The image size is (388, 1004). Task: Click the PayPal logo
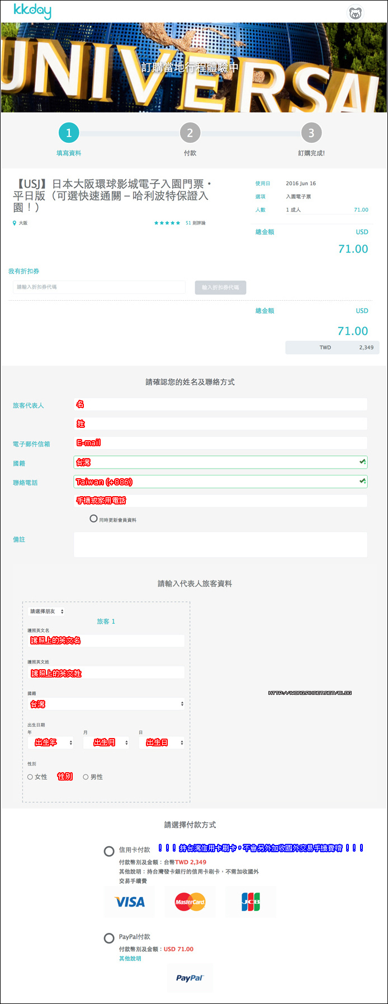(x=190, y=978)
